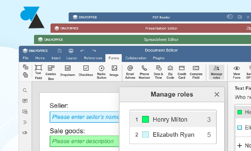Insert a Dropdown form field
251x151 pixels.
(68, 71)
